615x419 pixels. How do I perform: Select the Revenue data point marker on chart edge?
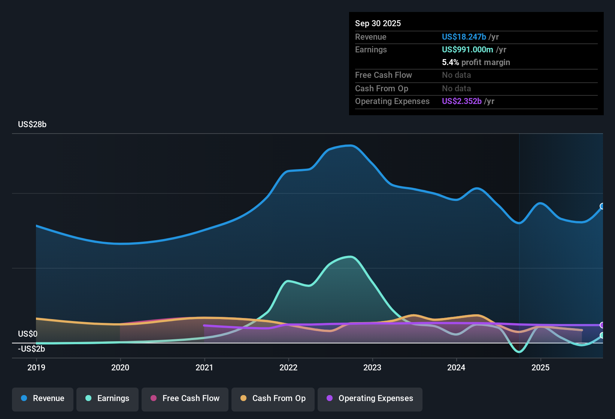[x=602, y=205]
